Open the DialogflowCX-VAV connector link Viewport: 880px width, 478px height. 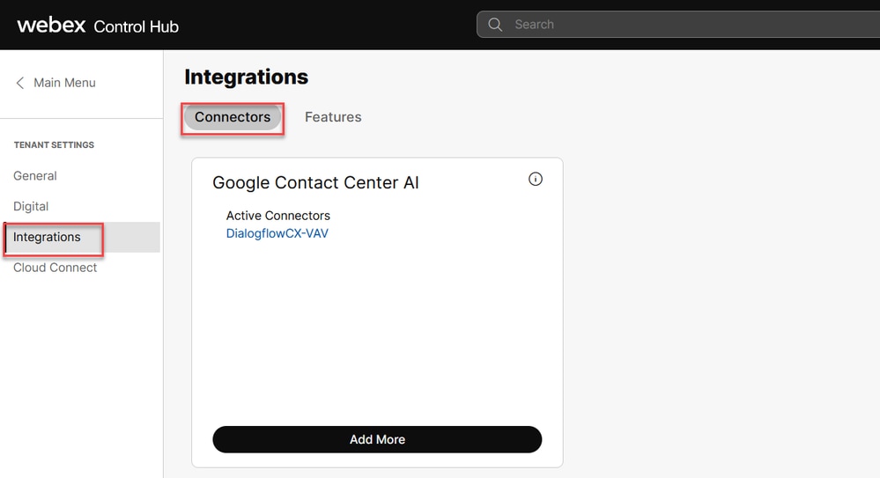(x=277, y=233)
